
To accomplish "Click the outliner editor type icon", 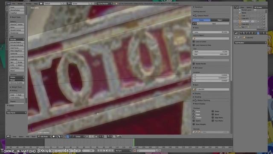I will coord(236,7).
